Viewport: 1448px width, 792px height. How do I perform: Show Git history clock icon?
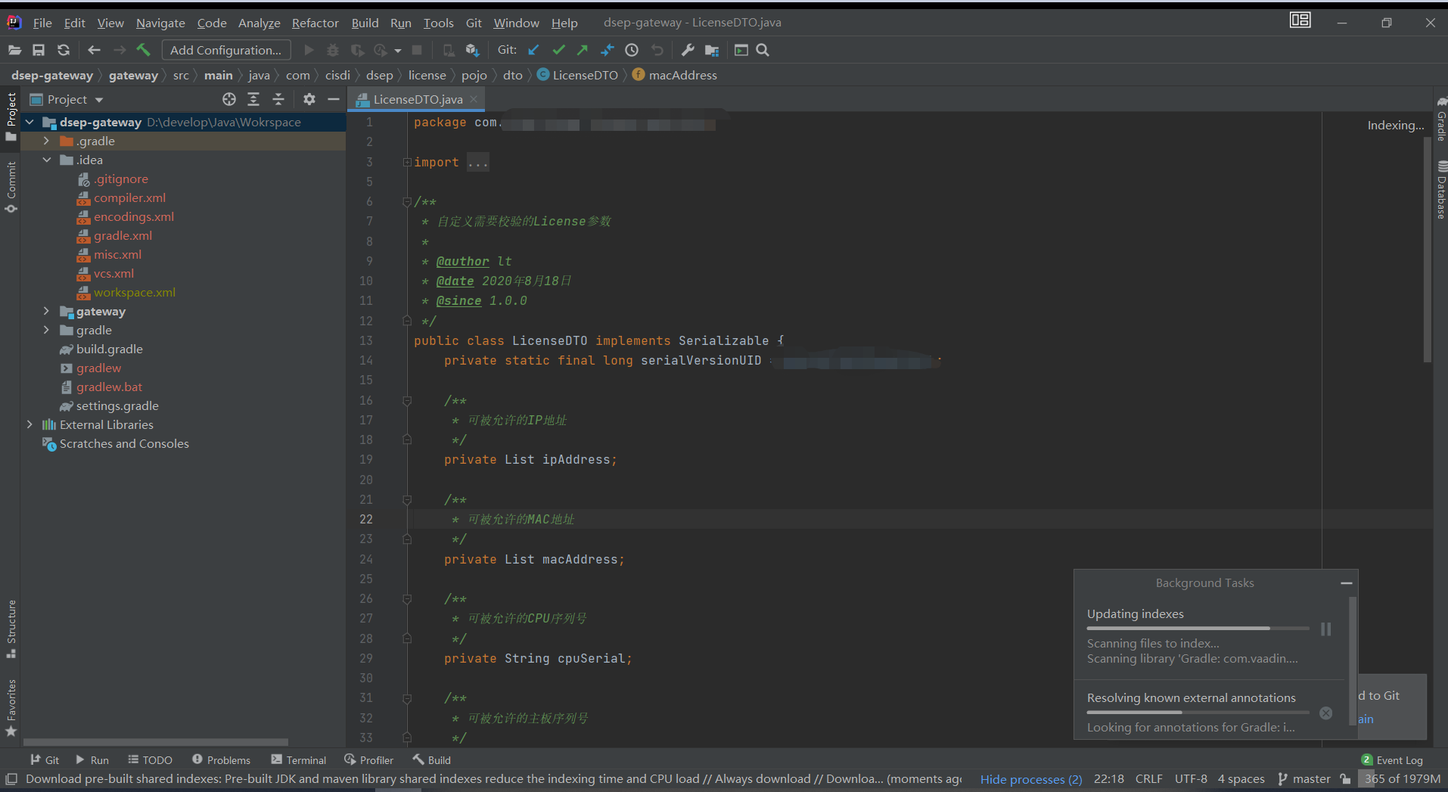coord(632,50)
